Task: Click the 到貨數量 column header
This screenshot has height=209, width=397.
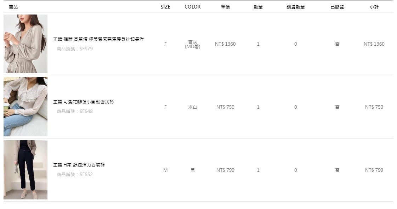Action: [x=296, y=7]
